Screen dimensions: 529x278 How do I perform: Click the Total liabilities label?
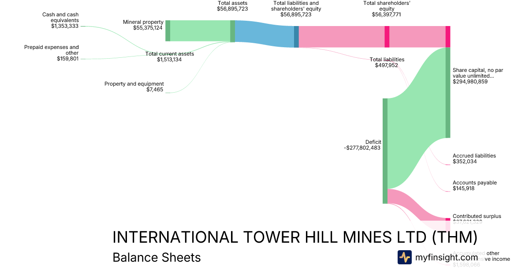click(387, 62)
